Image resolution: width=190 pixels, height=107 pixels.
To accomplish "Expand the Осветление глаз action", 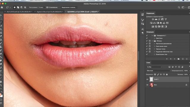I will coord(154,54).
